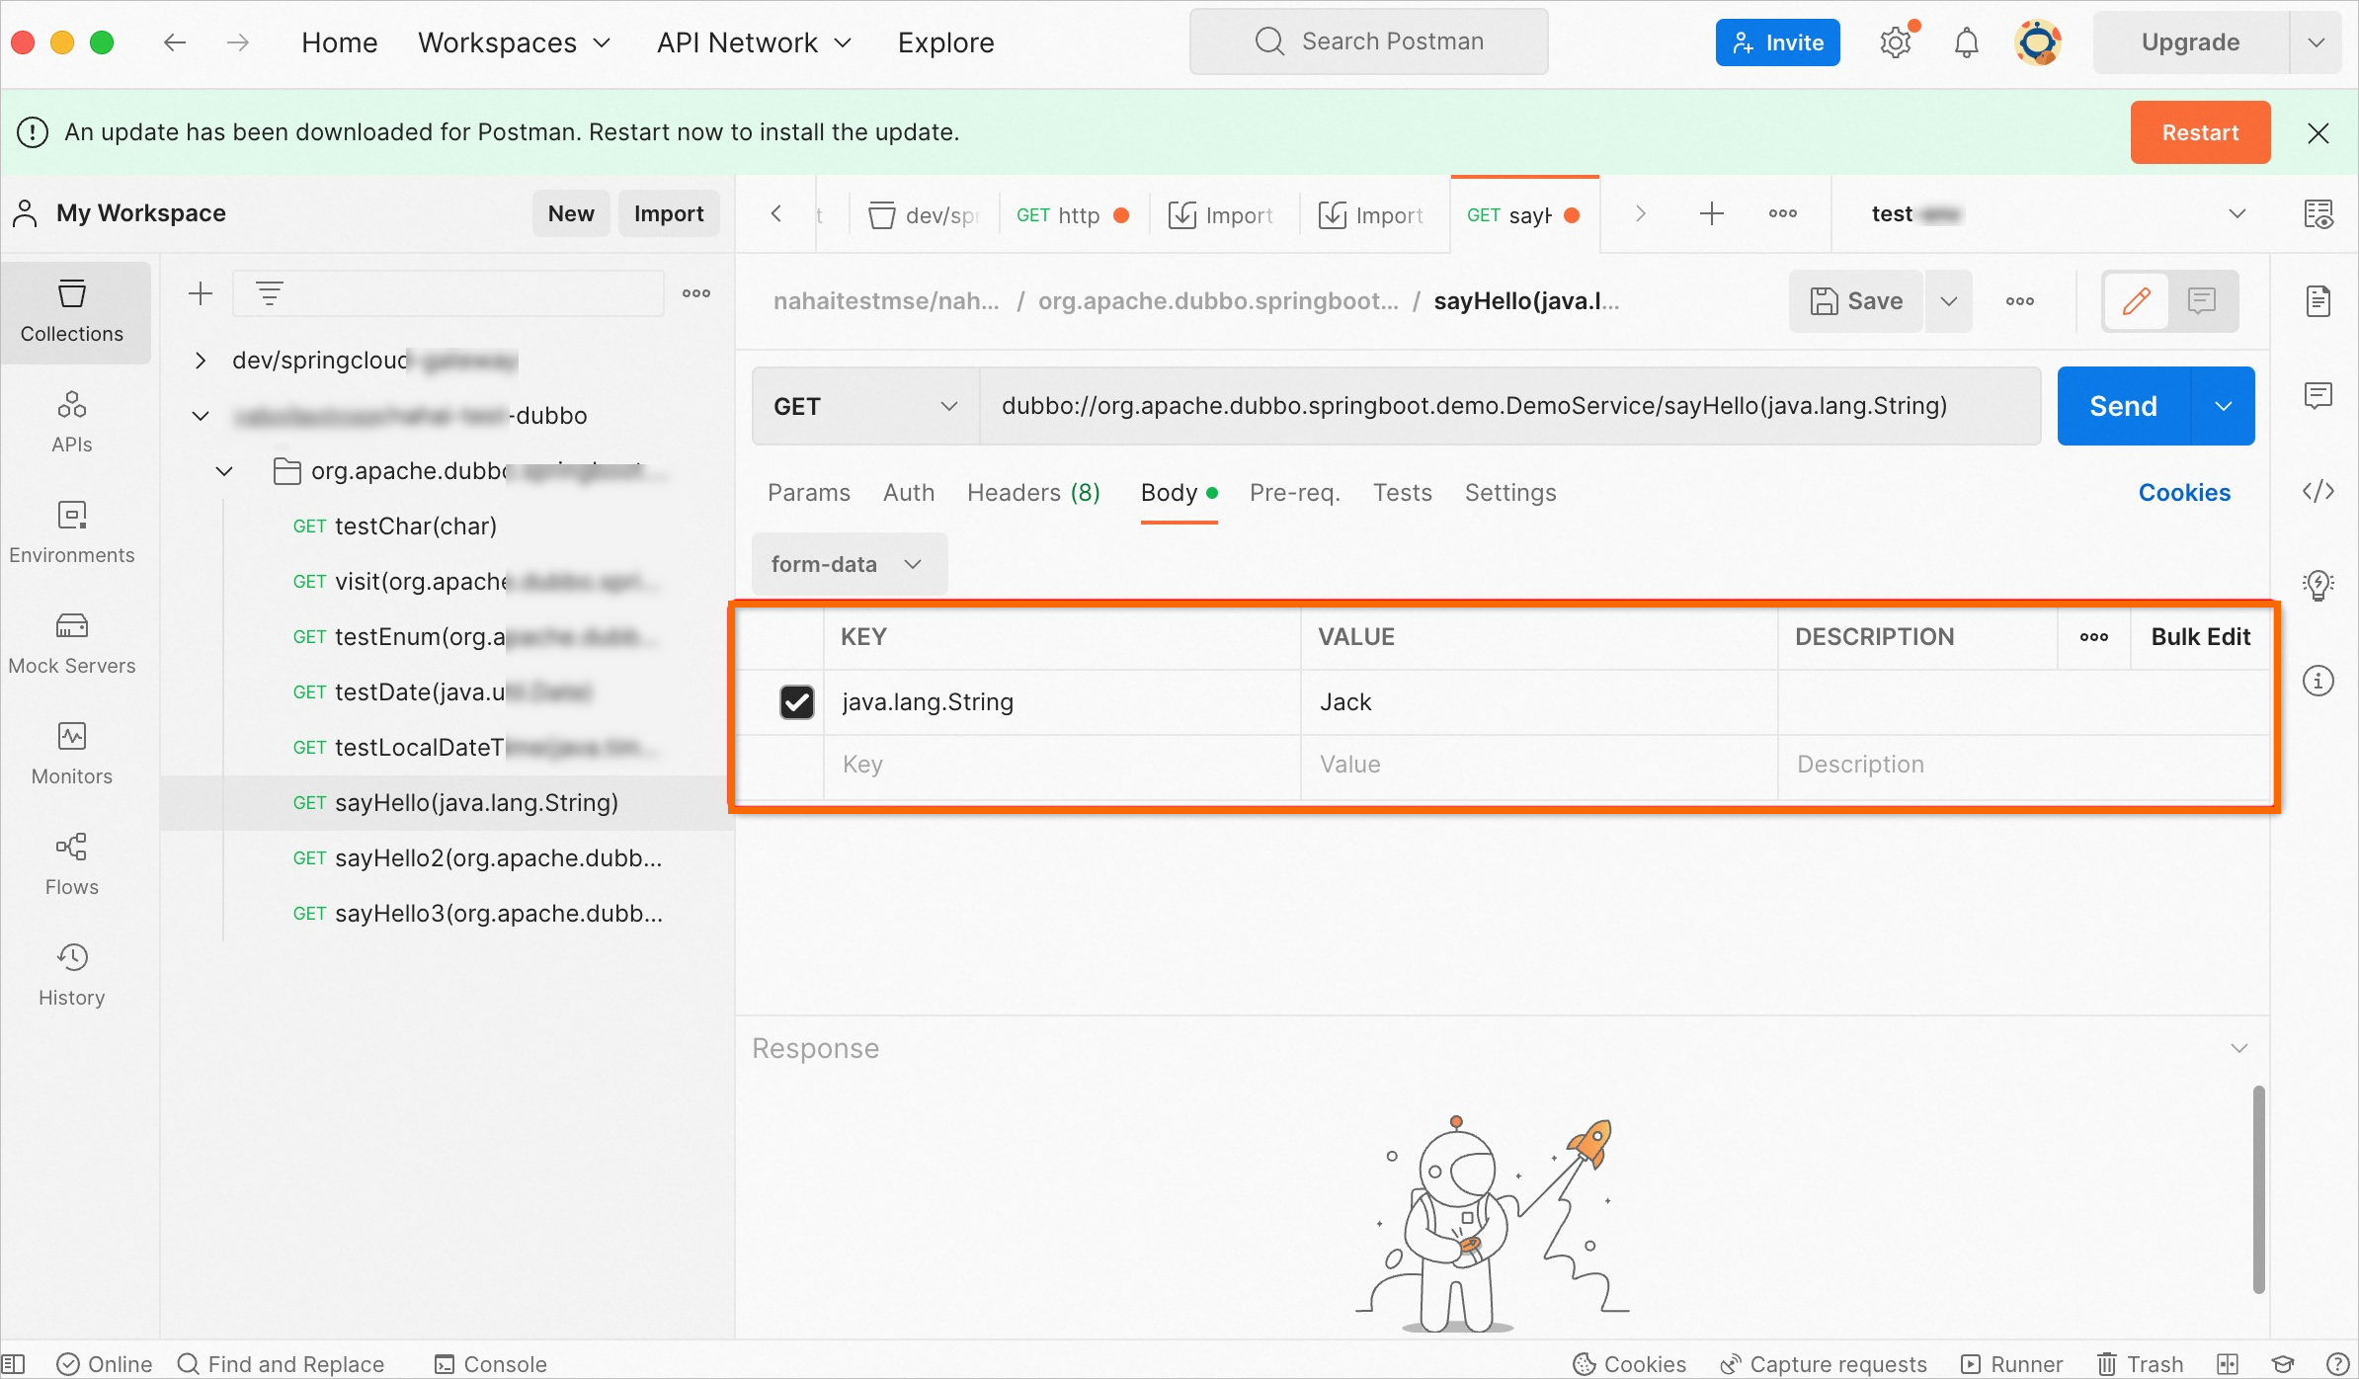2359x1379 pixels.
Task: Click the Restart update button
Action: click(x=2200, y=132)
